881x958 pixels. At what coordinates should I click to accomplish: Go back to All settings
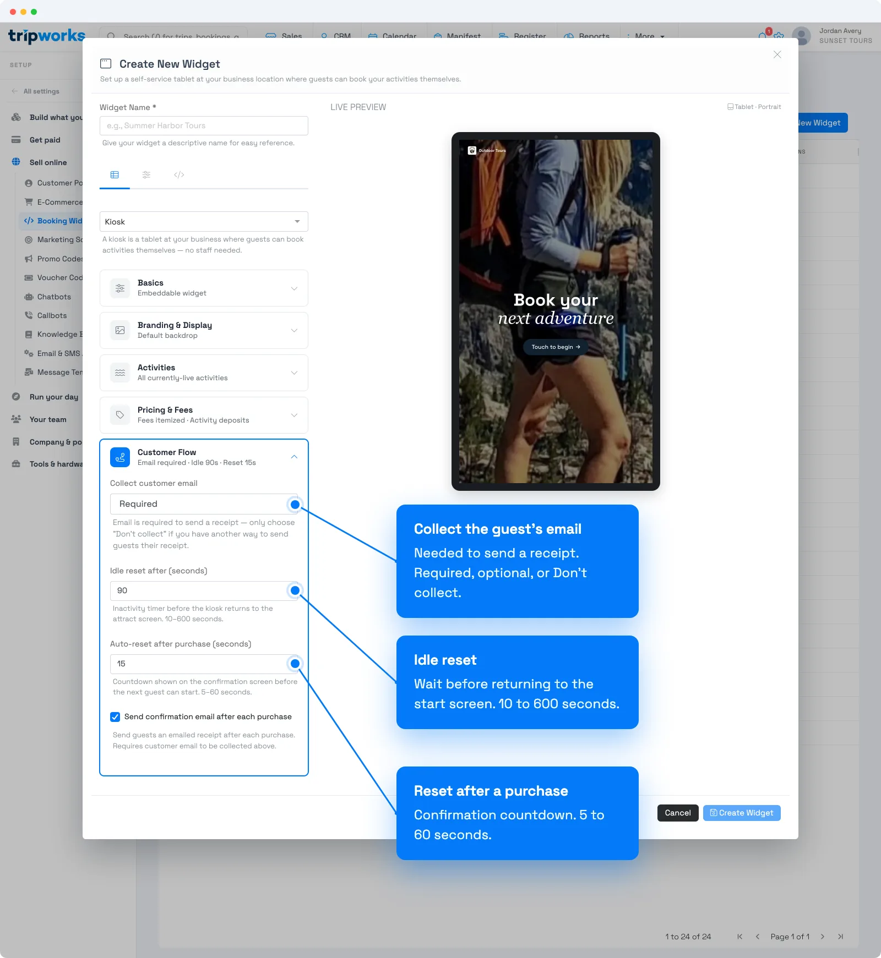pyautogui.click(x=36, y=91)
